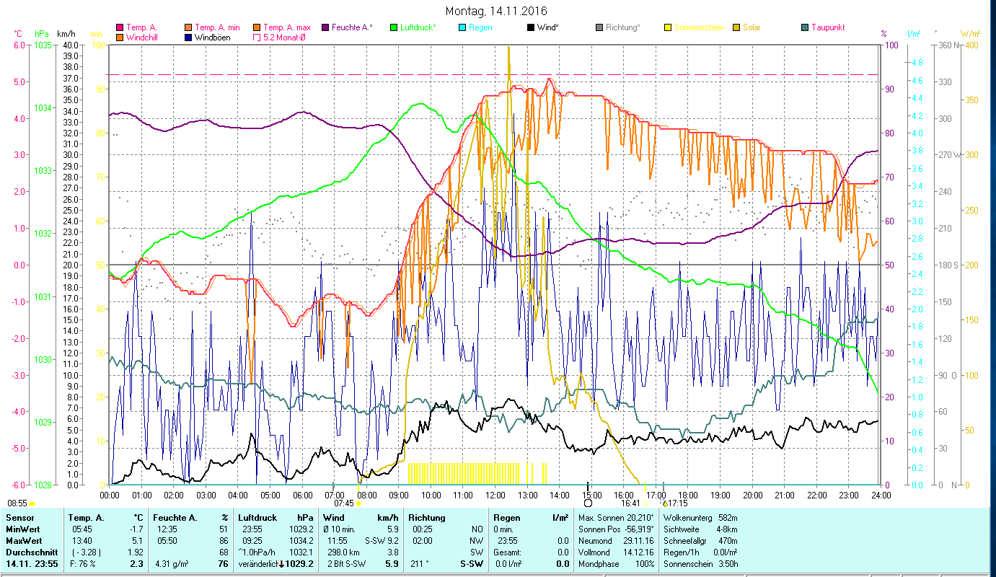Click the pink Temp. A. legend swatch
The height and width of the screenshot is (577, 996).
pyautogui.click(x=119, y=27)
